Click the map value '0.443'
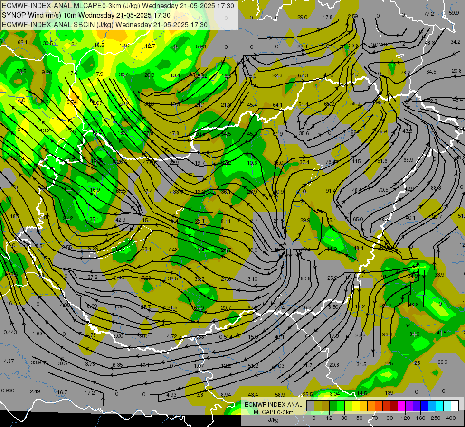The height and width of the screenshot is (427, 465). 10,332
